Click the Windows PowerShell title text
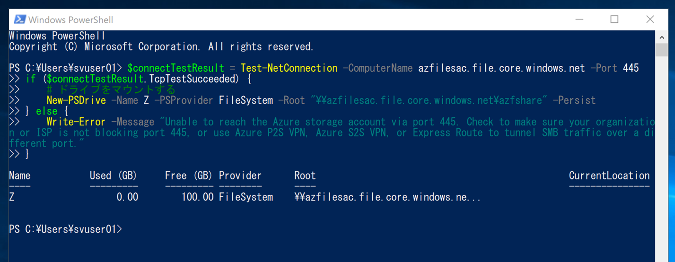The image size is (675, 262). pos(70,20)
